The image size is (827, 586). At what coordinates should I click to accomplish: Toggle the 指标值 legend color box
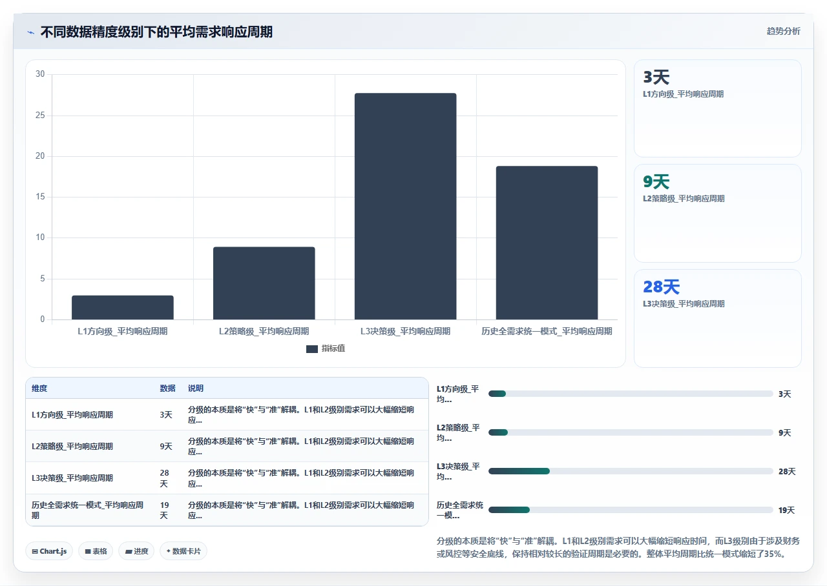312,349
